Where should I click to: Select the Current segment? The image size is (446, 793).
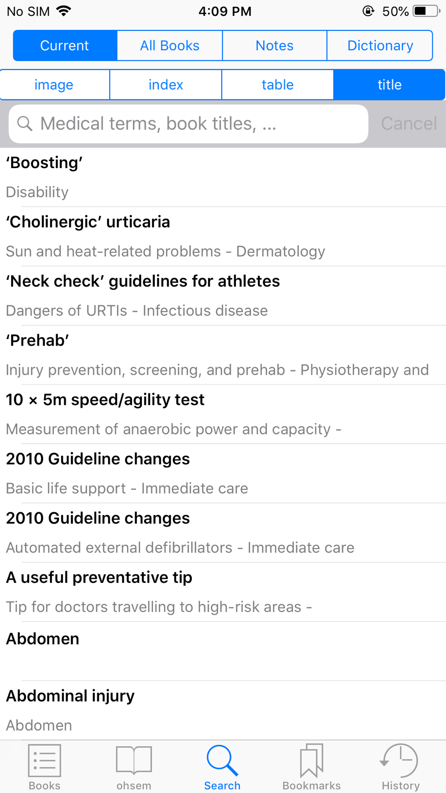click(x=65, y=45)
